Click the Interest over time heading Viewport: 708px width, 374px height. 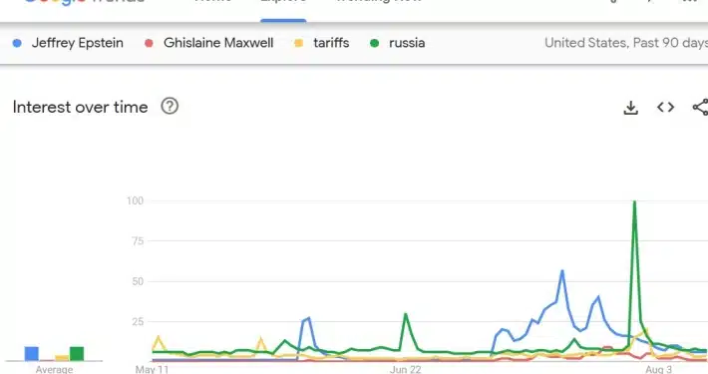point(81,107)
